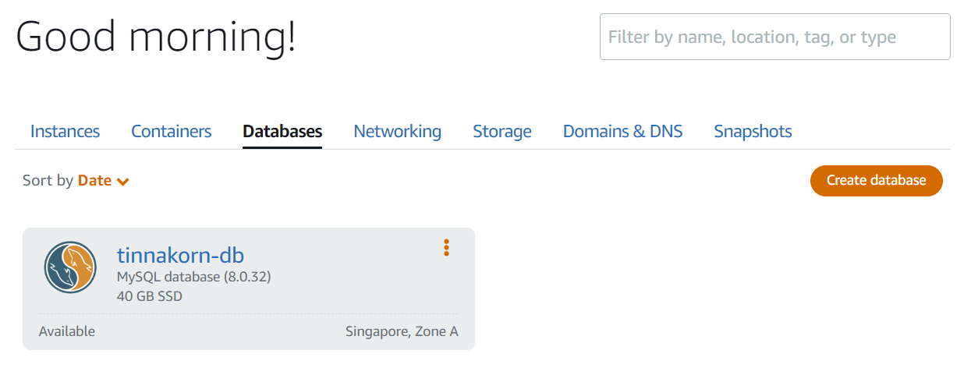Expand the sort order chevron arrow
Image resolution: width=964 pixels, height=382 pixels.
[123, 182]
